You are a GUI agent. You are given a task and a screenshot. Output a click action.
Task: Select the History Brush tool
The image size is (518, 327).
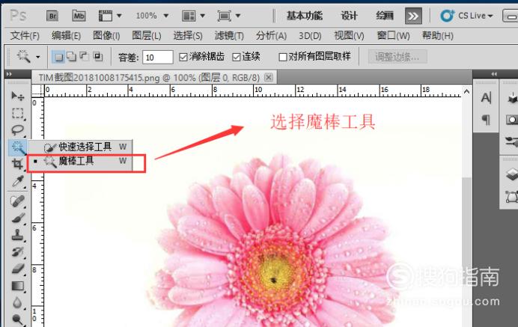tap(18, 252)
